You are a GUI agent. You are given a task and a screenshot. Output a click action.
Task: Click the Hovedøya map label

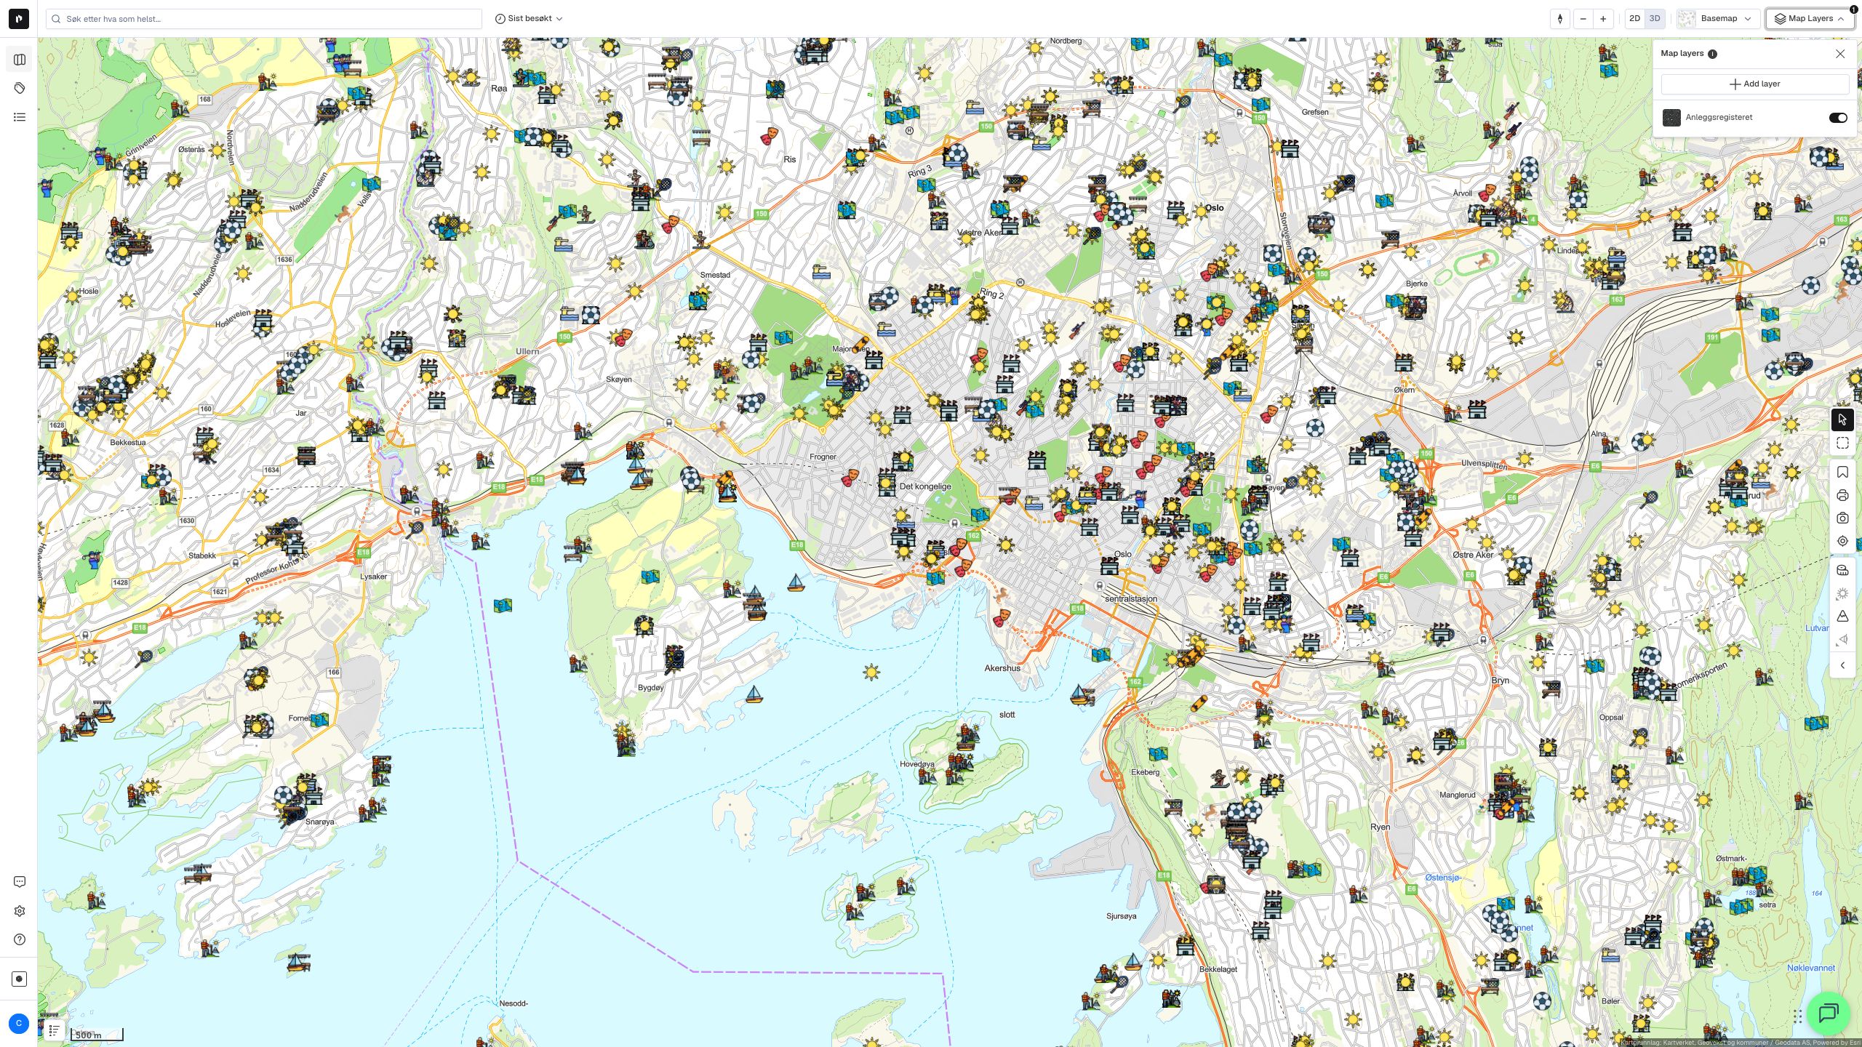(x=917, y=764)
